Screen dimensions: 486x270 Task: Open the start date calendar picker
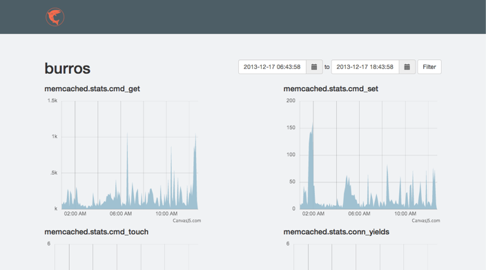pos(314,67)
